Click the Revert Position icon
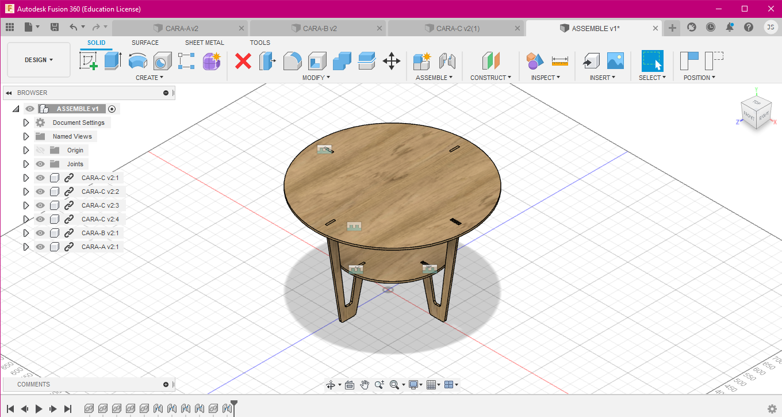The image size is (782, 417). [714, 60]
